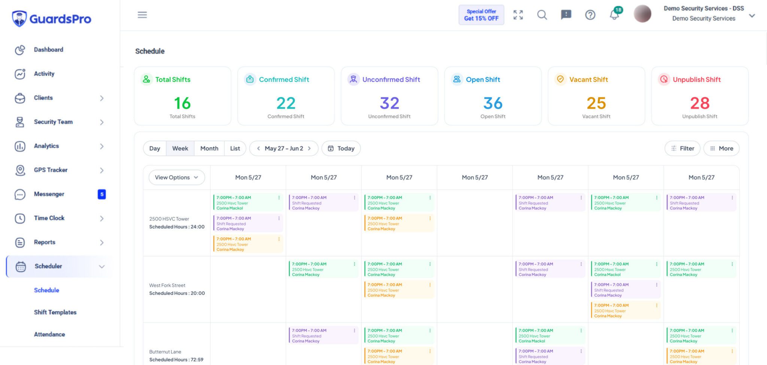Open the Filter button

(x=683, y=148)
